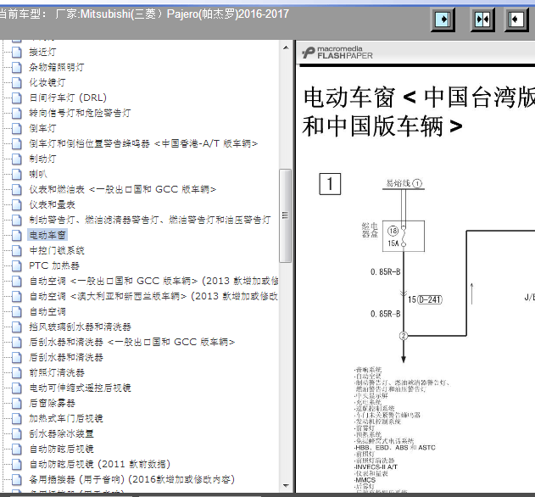The width and height of the screenshot is (535, 497).
Task: Click the expand-right panel arrow button
Action: (443, 20)
